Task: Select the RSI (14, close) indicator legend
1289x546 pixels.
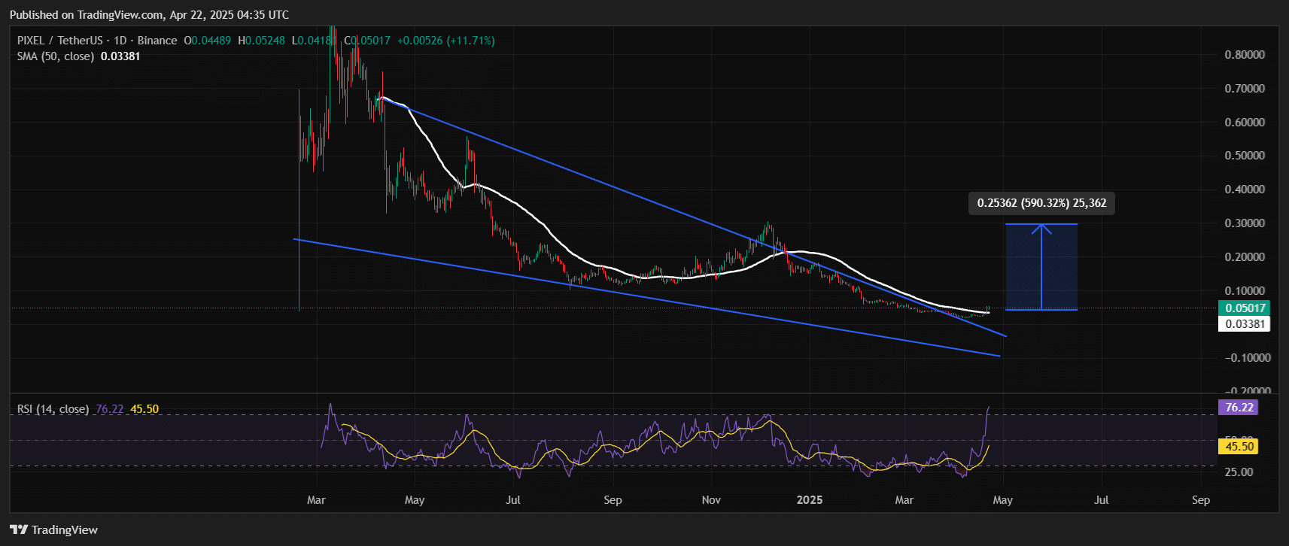Action: click(53, 409)
